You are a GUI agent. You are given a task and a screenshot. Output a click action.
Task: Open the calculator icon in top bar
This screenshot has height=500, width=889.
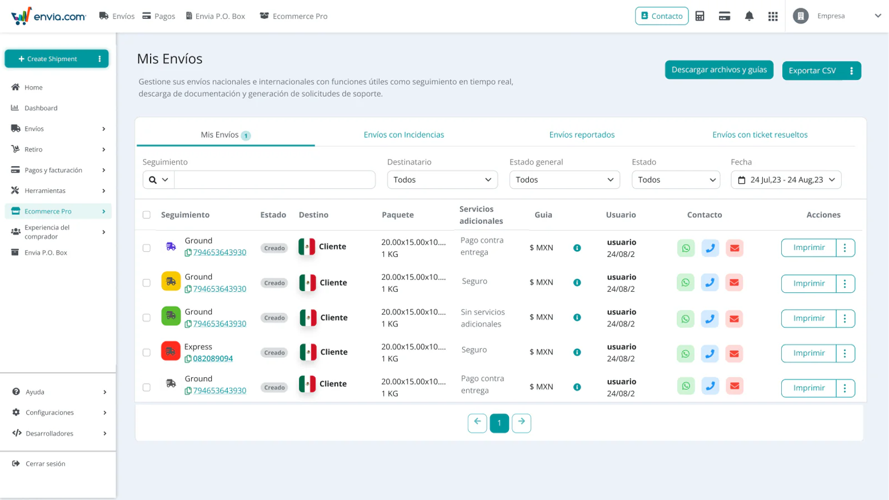[700, 16]
